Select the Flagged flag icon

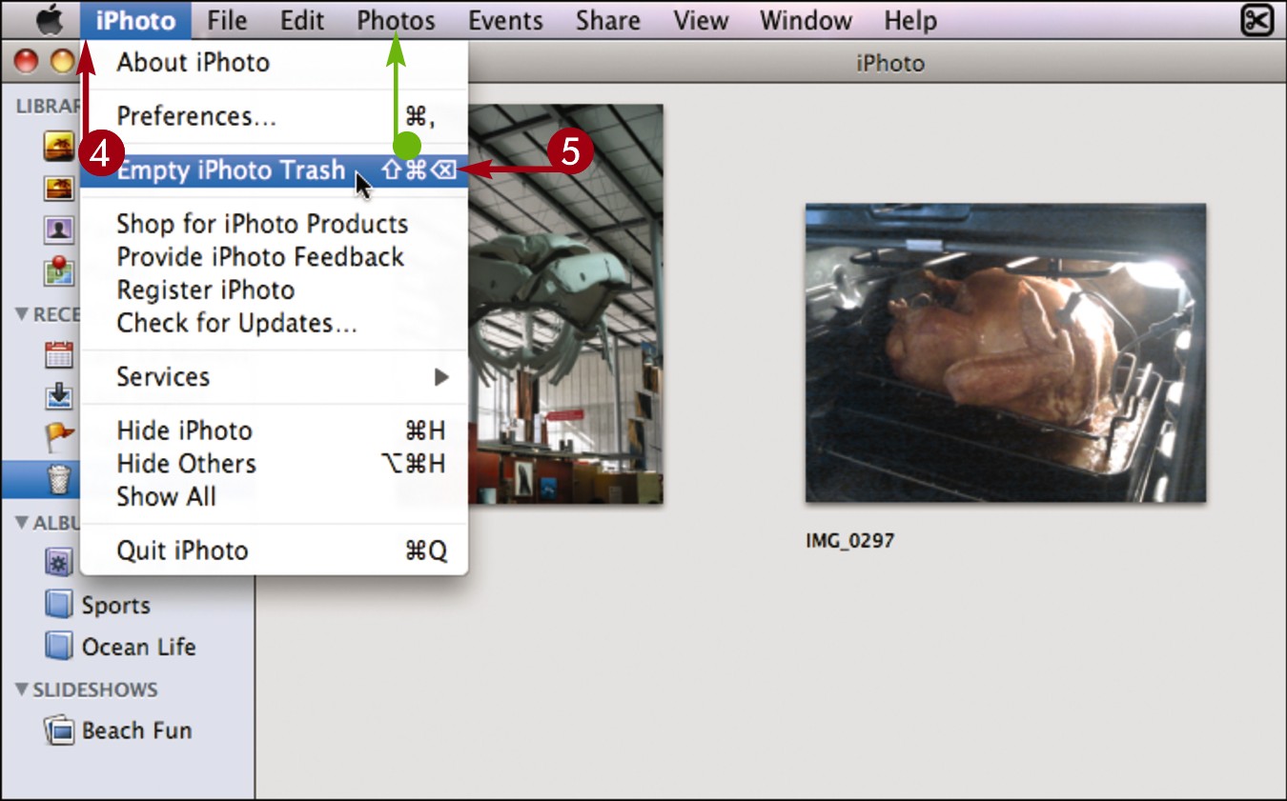click(59, 437)
